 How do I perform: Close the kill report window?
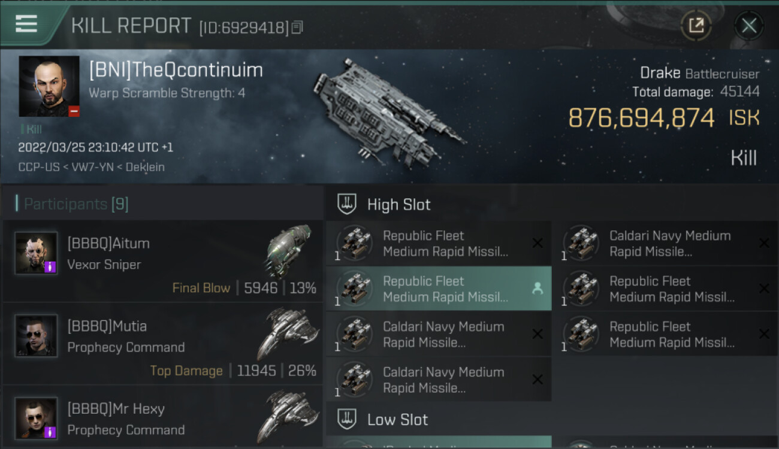point(748,25)
